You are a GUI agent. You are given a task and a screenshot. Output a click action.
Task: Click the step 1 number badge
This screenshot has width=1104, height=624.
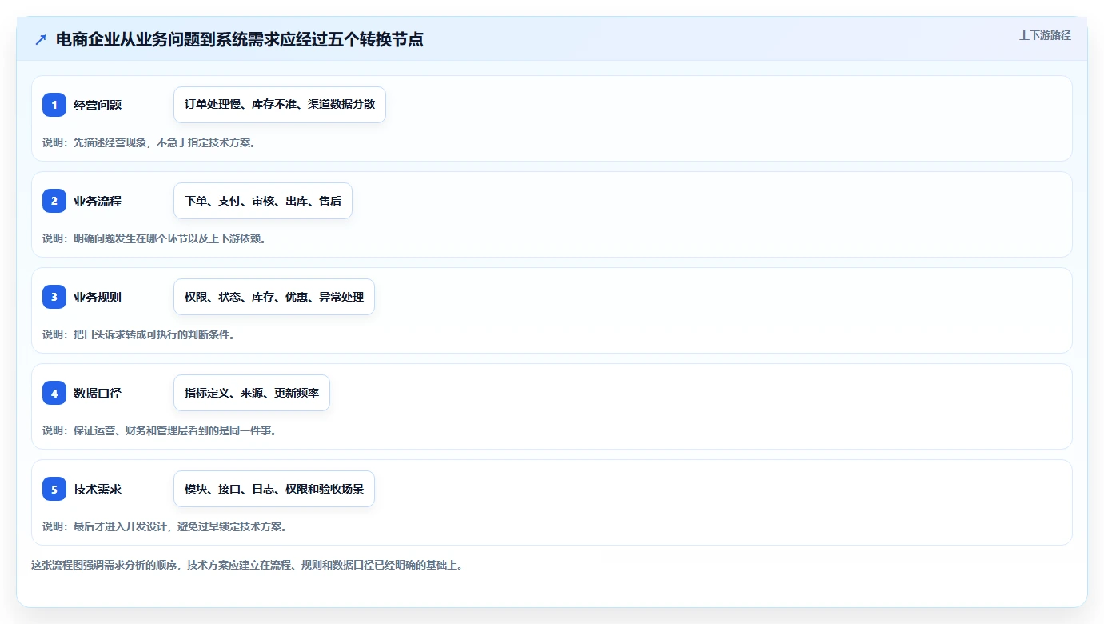coord(54,105)
